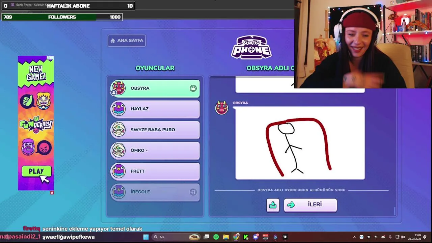Click the stick figure drawing thumbnail
The image size is (432, 243).
[x=300, y=143]
